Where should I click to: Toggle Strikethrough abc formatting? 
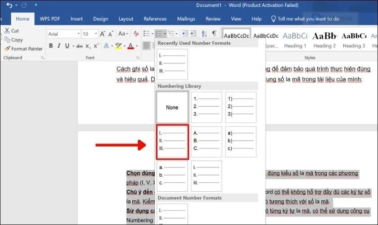pyautogui.click(x=80, y=46)
